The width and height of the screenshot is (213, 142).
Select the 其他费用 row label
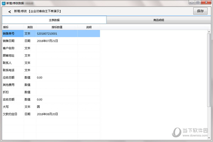click(x=9, y=85)
